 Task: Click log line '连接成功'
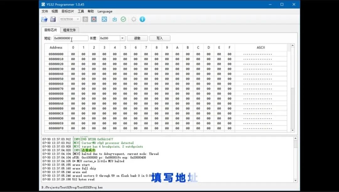(89, 150)
